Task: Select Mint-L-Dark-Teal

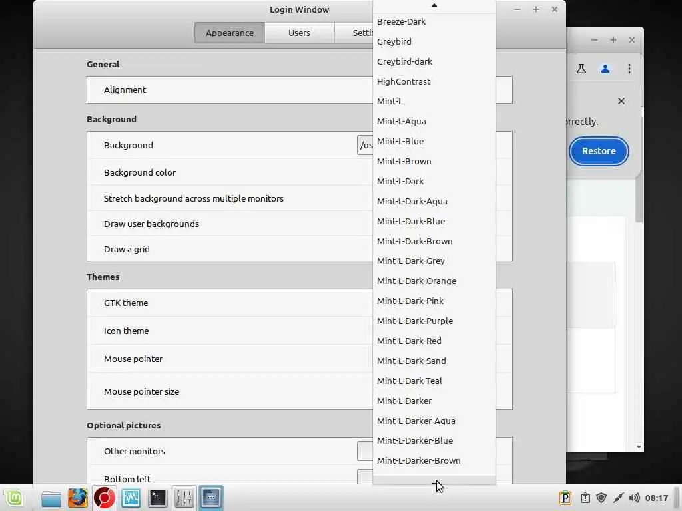Action: (434, 381)
